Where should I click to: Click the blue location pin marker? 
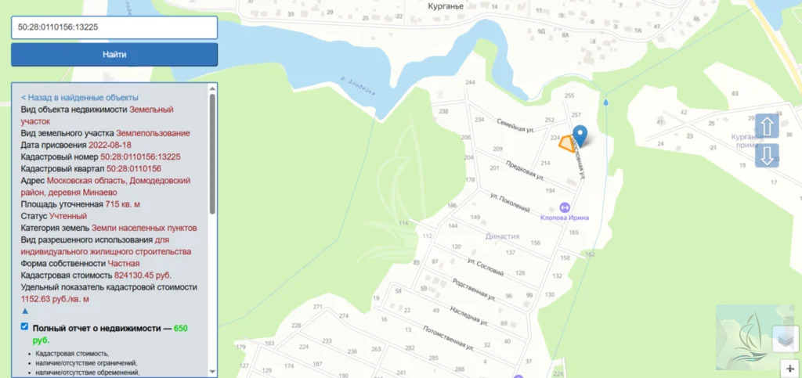(580, 136)
